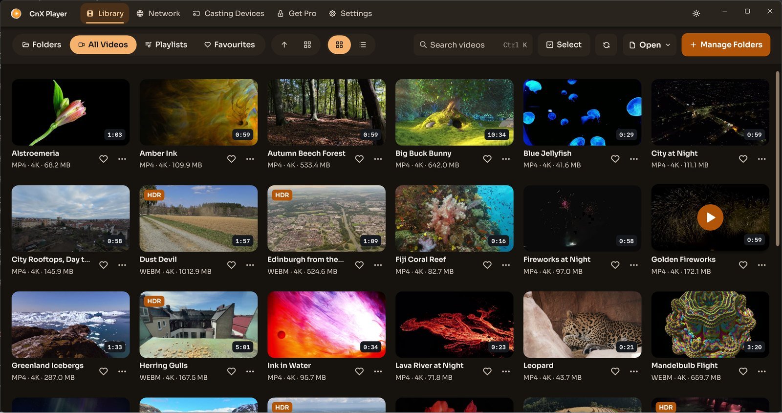Image resolution: width=782 pixels, height=413 pixels.
Task: Play the Golden Fireworks video
Action: [x=710, y=217]
